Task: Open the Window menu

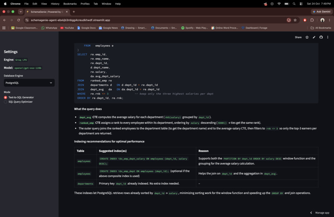Action: point(106,4)
